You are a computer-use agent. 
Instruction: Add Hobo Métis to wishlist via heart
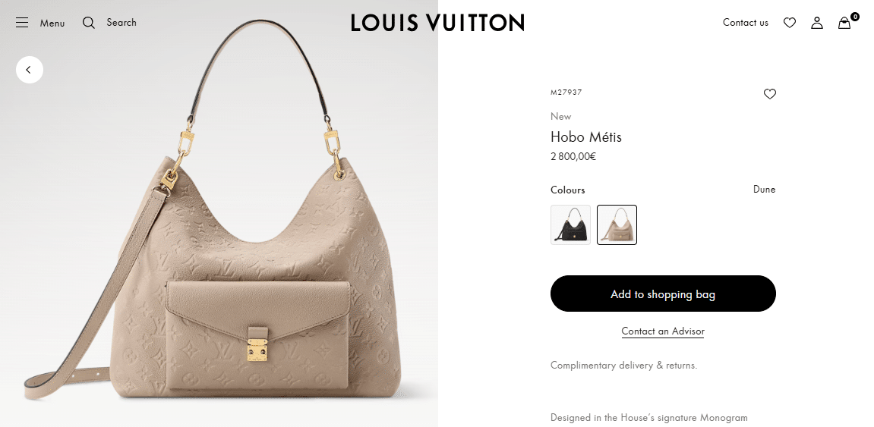(x=770, y=94)
